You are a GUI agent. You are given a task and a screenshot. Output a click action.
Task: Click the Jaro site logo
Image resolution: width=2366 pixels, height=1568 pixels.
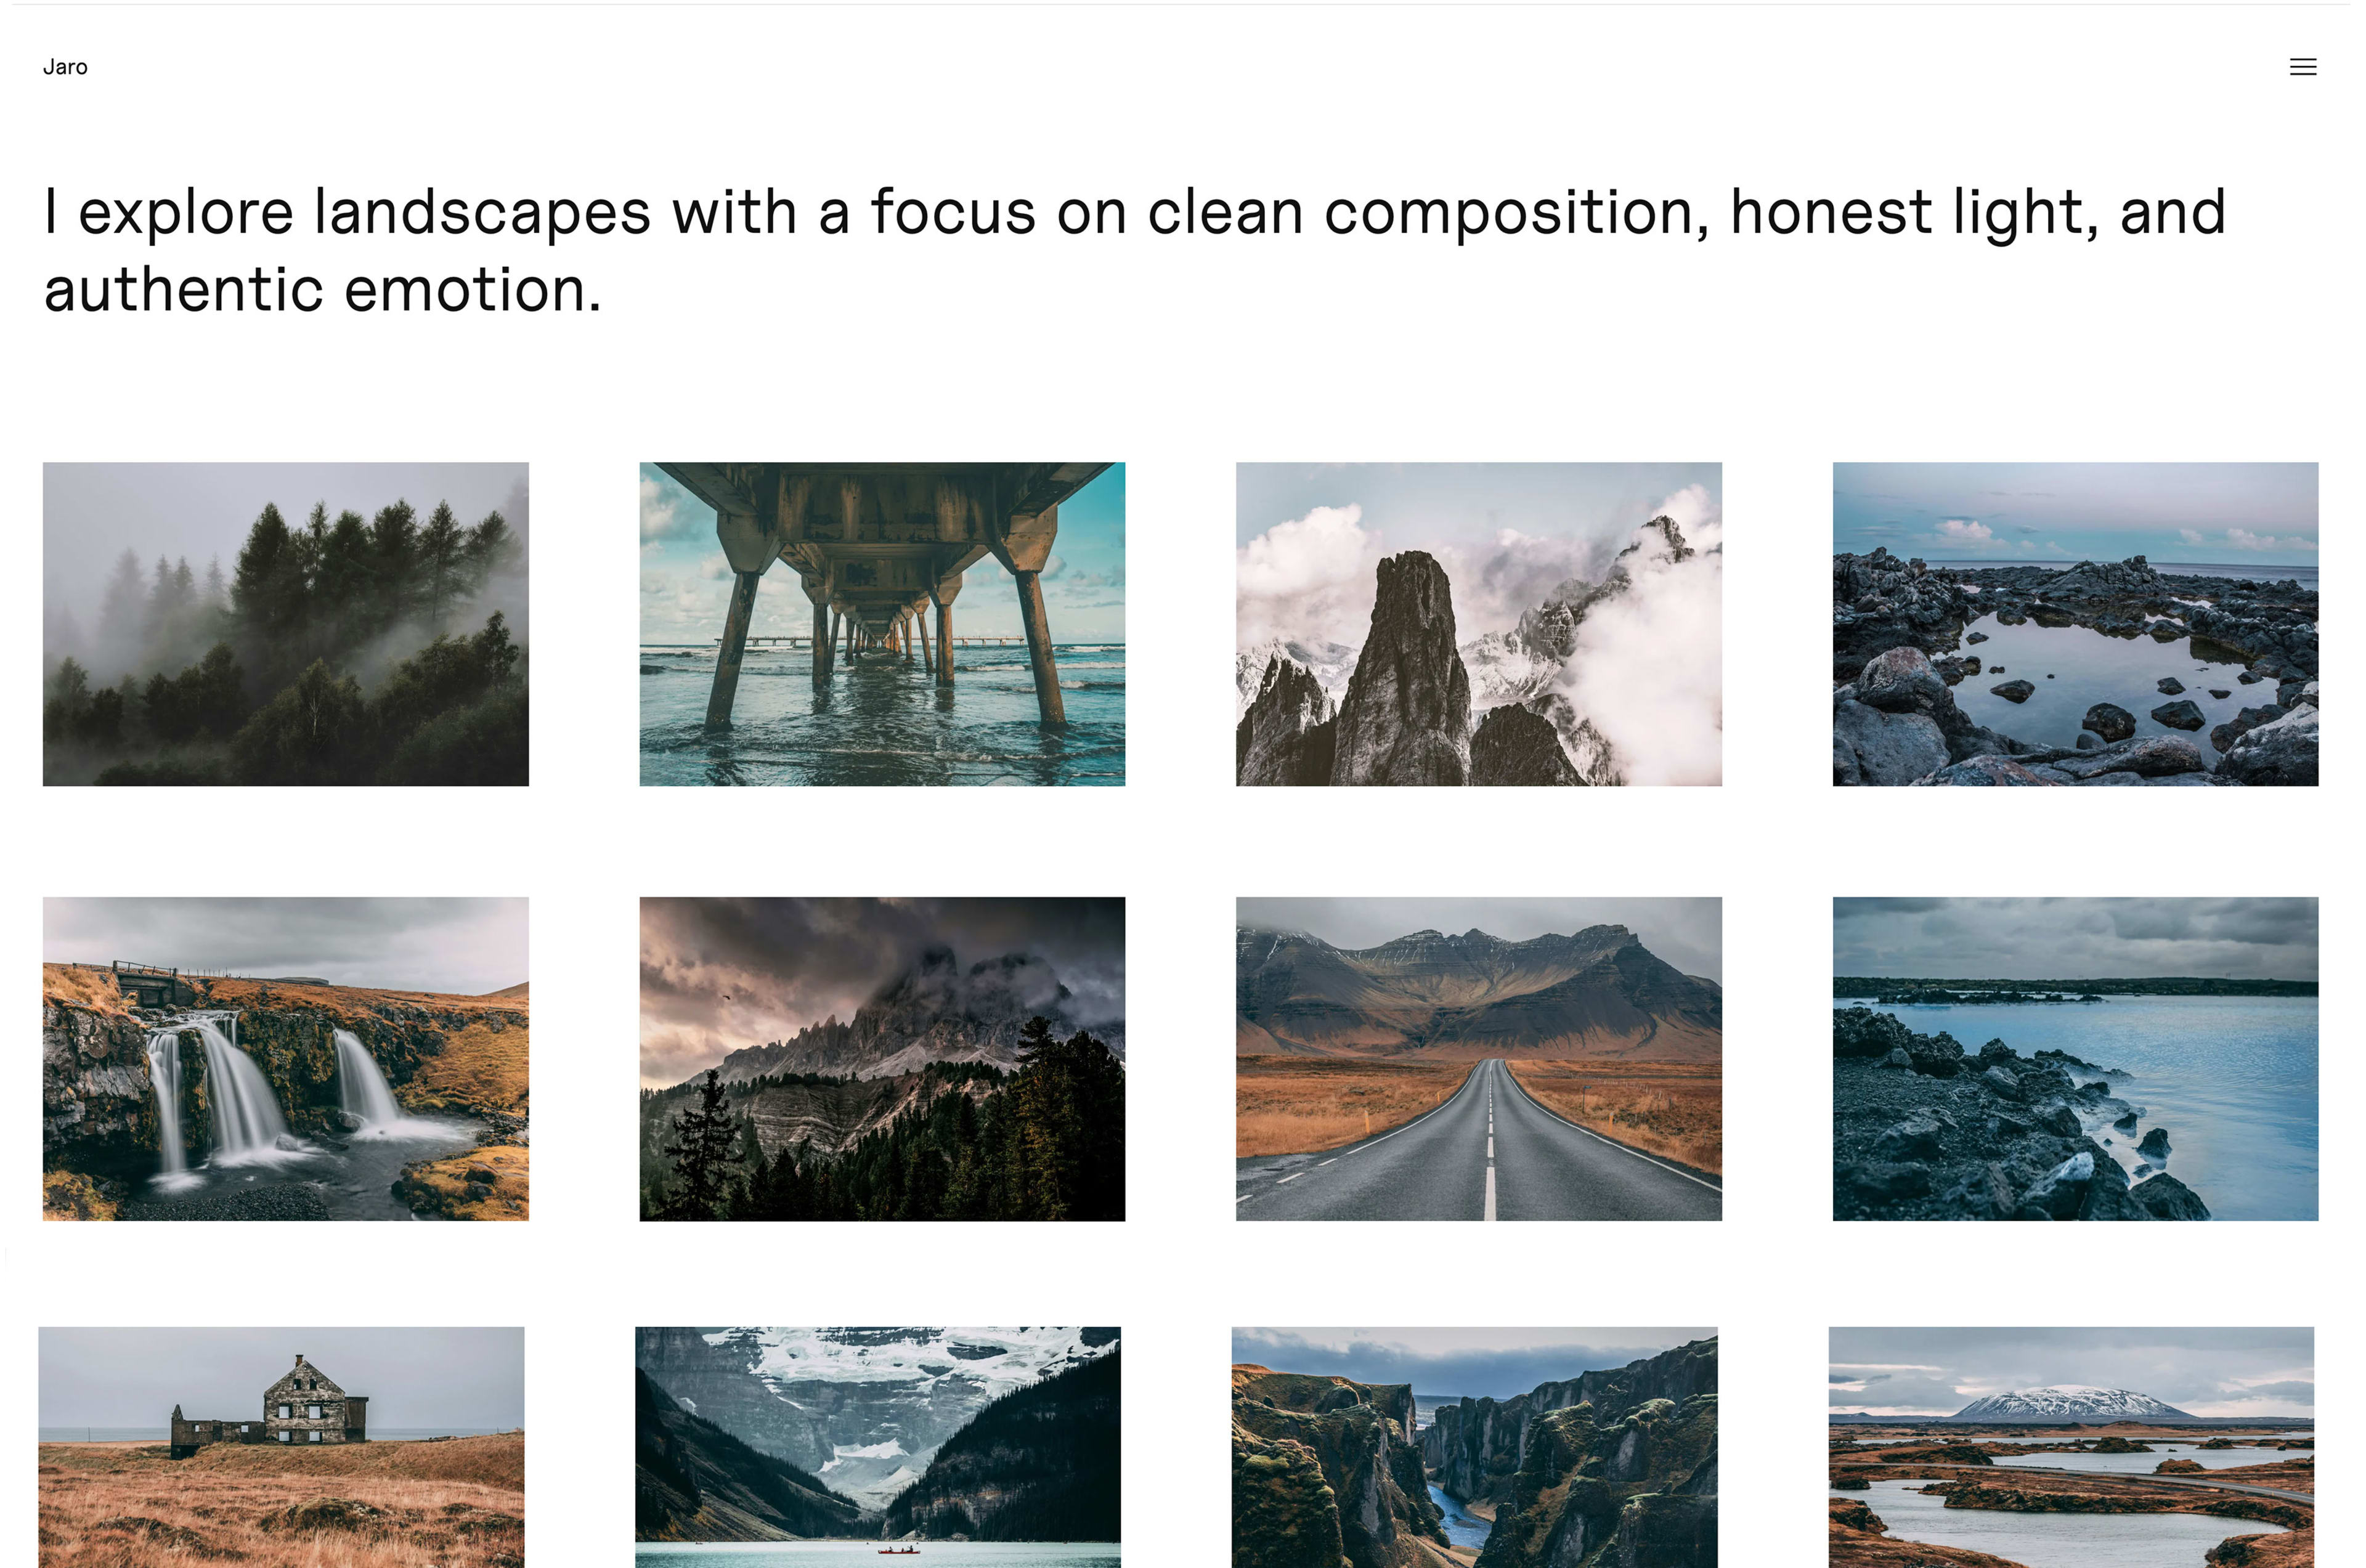point(65,67)
